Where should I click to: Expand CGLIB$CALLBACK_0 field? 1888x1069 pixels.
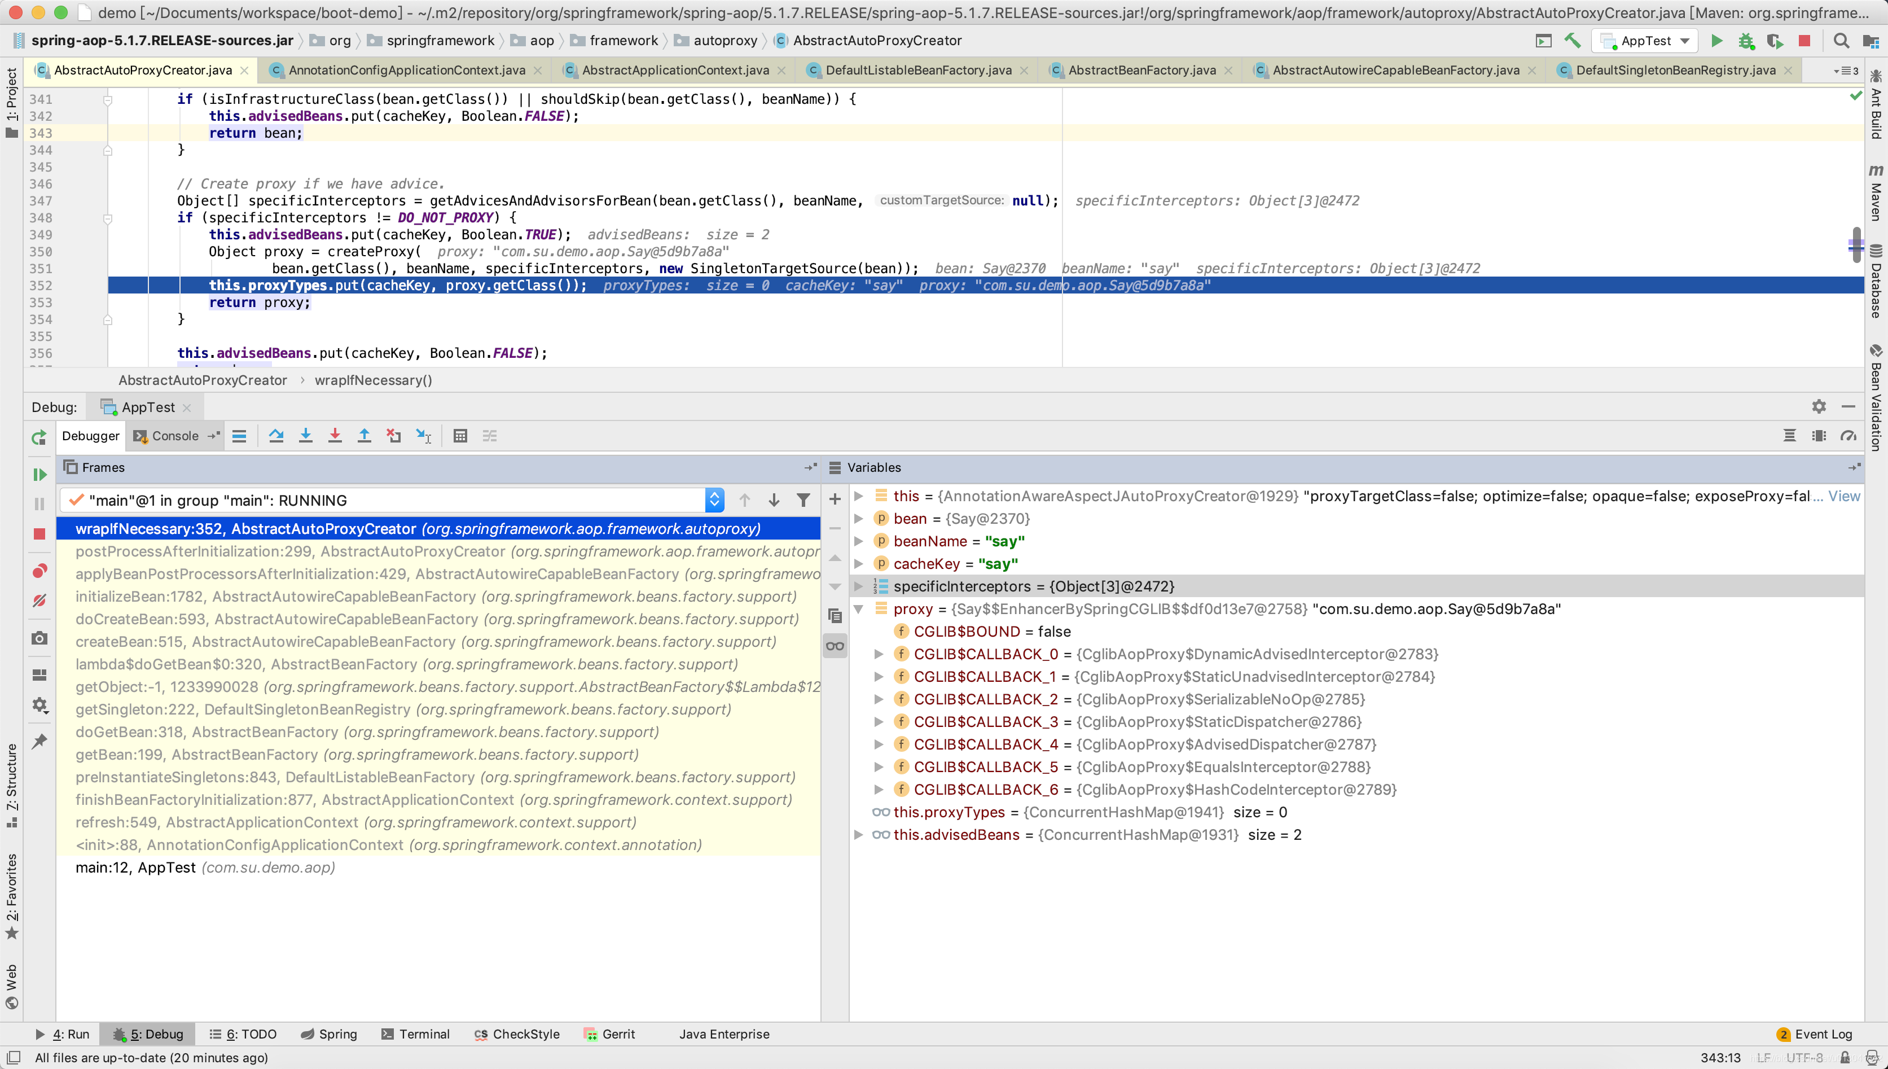879,654
